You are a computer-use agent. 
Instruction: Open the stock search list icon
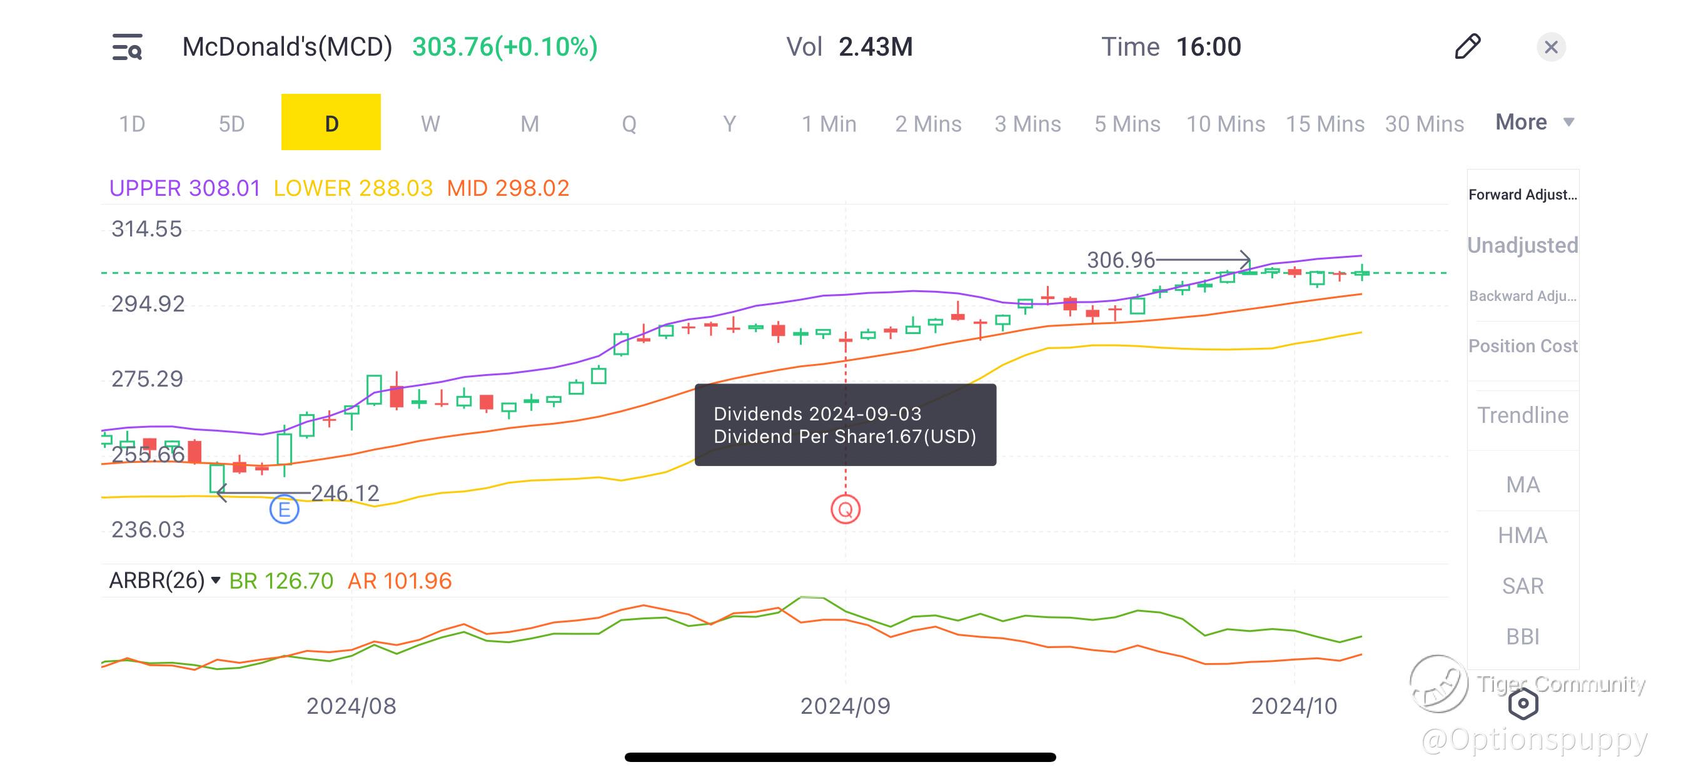coord(127,47)
